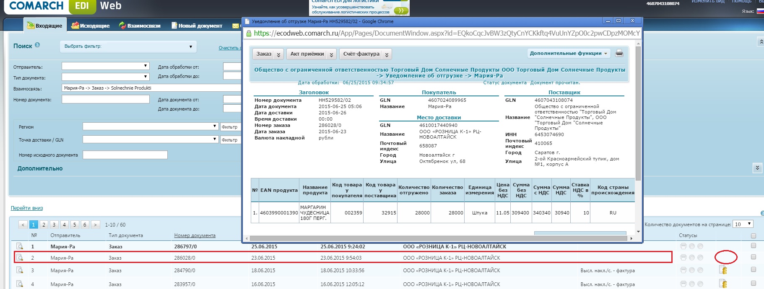This screenshot has width=764, height=289.
Task: Open the Точка доставки / GLN dropdown
Action: coord(151,139)
